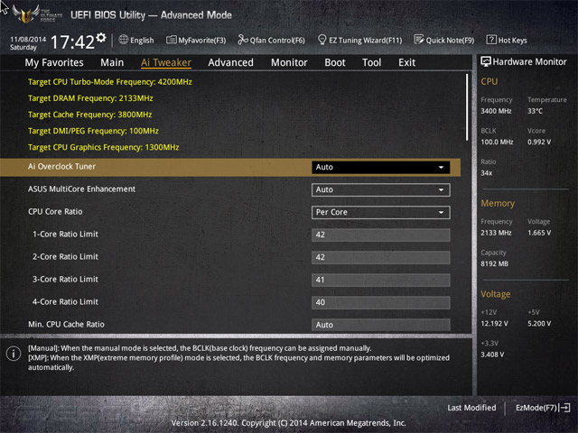Click the Min. CPU Cache Ratio label
Image resolution: width=578 pixels, height=433 pixels.
click(x=66, y=325)
